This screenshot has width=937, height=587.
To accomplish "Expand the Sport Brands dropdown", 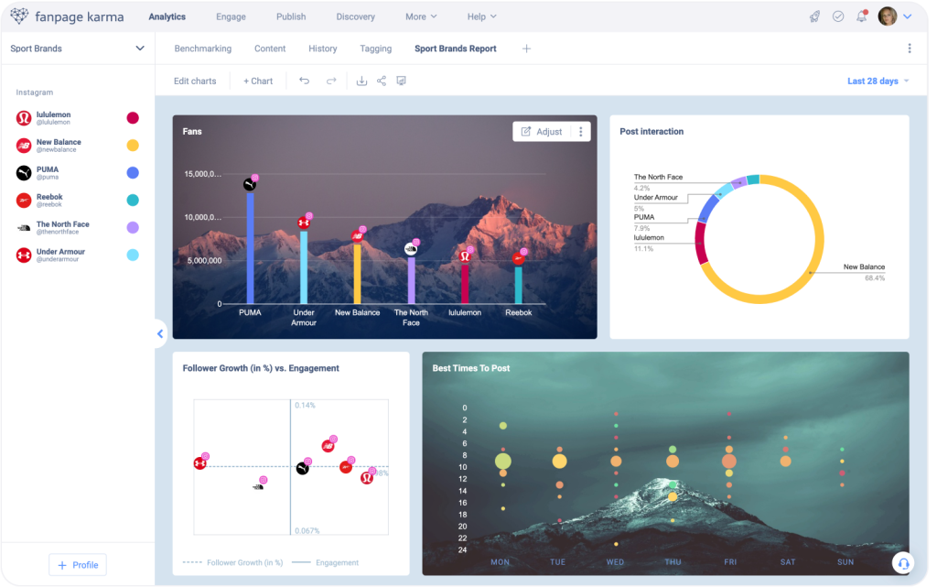I will click(x=140, y=49).
